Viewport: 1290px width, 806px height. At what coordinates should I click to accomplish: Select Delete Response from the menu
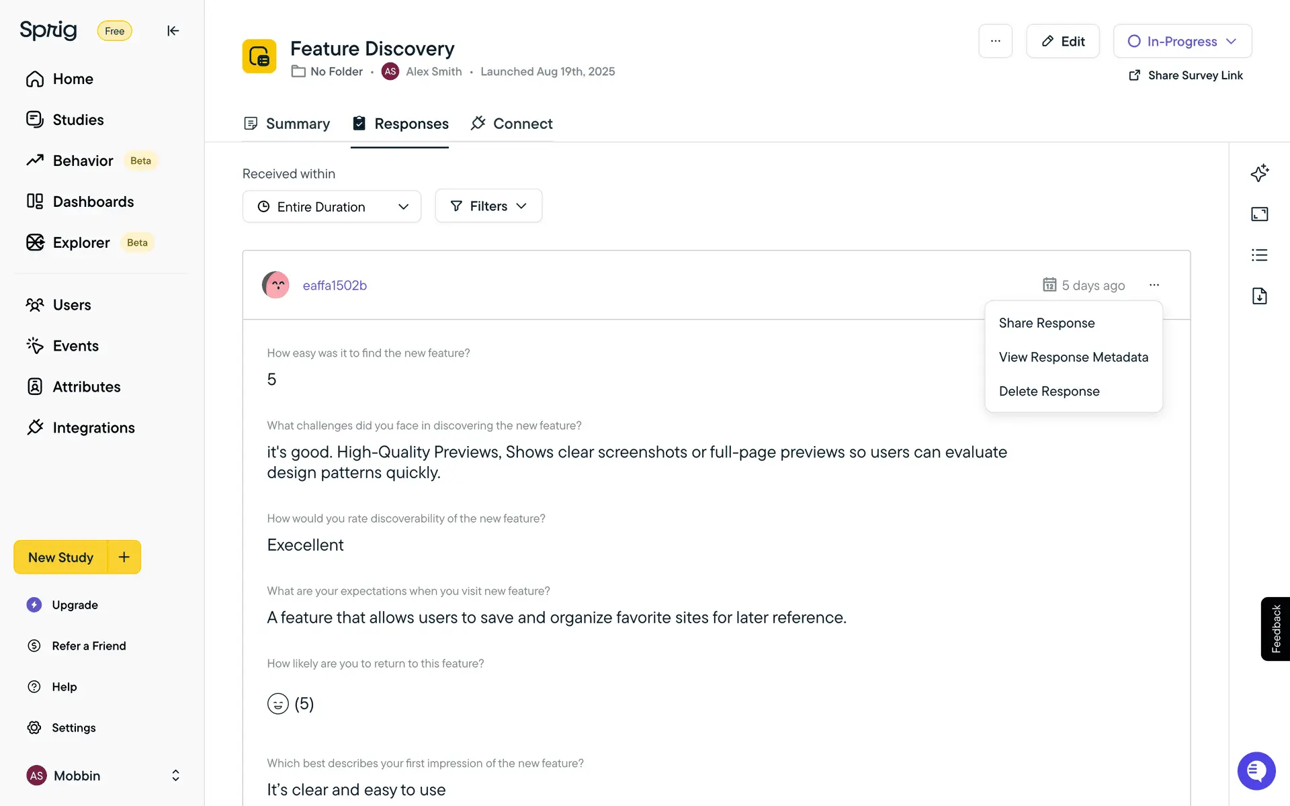1049,392
